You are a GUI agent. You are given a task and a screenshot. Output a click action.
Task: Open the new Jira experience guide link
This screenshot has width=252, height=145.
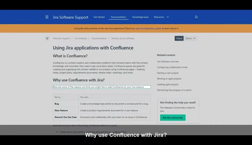(148, 28)
